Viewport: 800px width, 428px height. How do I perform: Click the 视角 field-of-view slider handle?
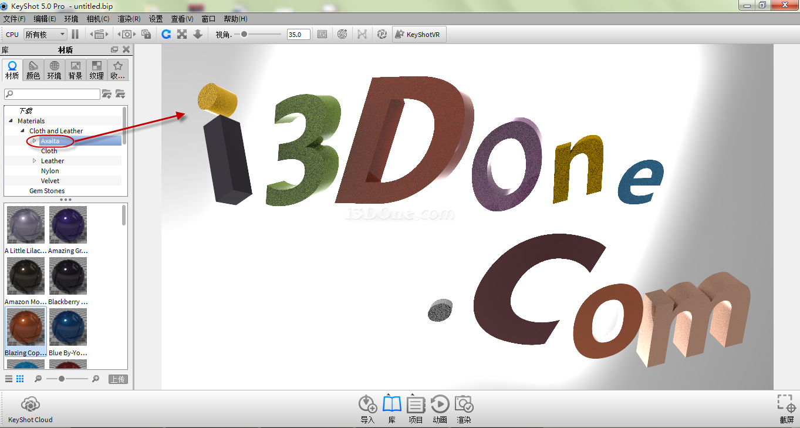click(x=244, y=35)
